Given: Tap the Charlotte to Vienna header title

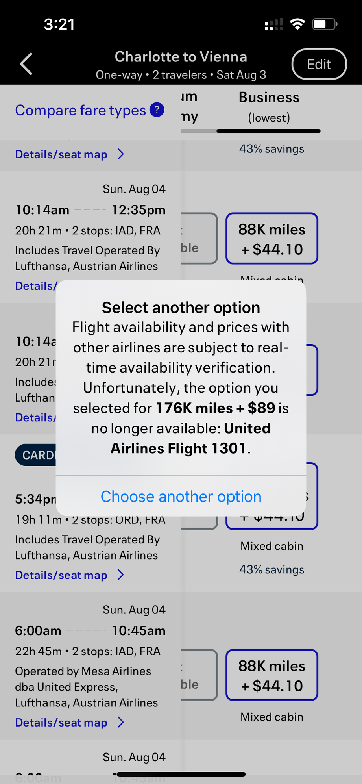Looking at the screenshot, I should coord(181,57).
